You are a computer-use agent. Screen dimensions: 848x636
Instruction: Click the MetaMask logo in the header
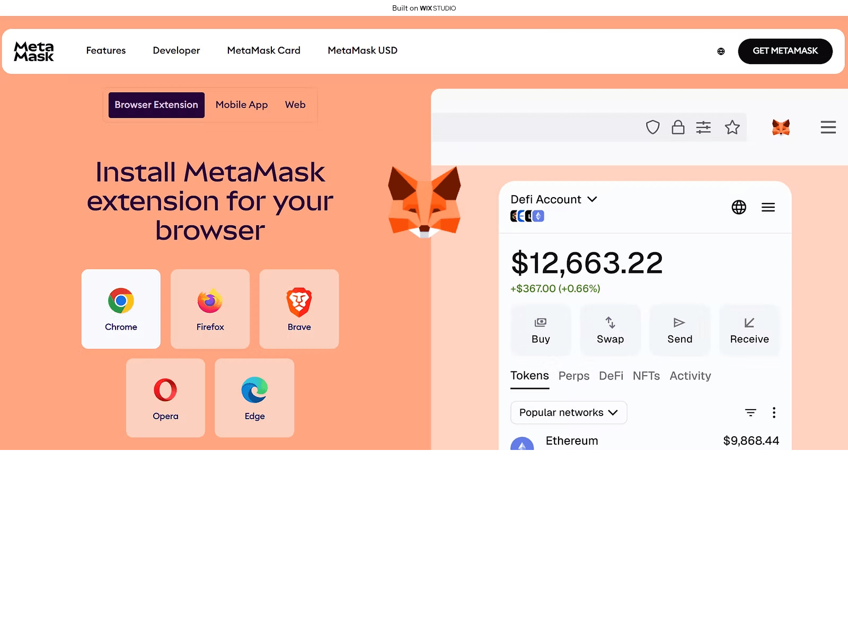(x=34, y=51)
